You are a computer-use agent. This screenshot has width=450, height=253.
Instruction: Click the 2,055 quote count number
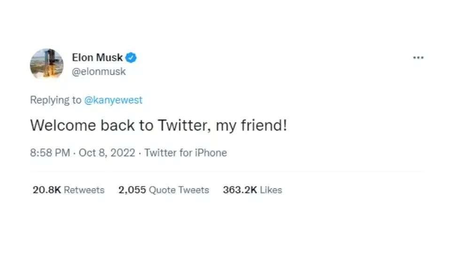(x=132, y=190)
